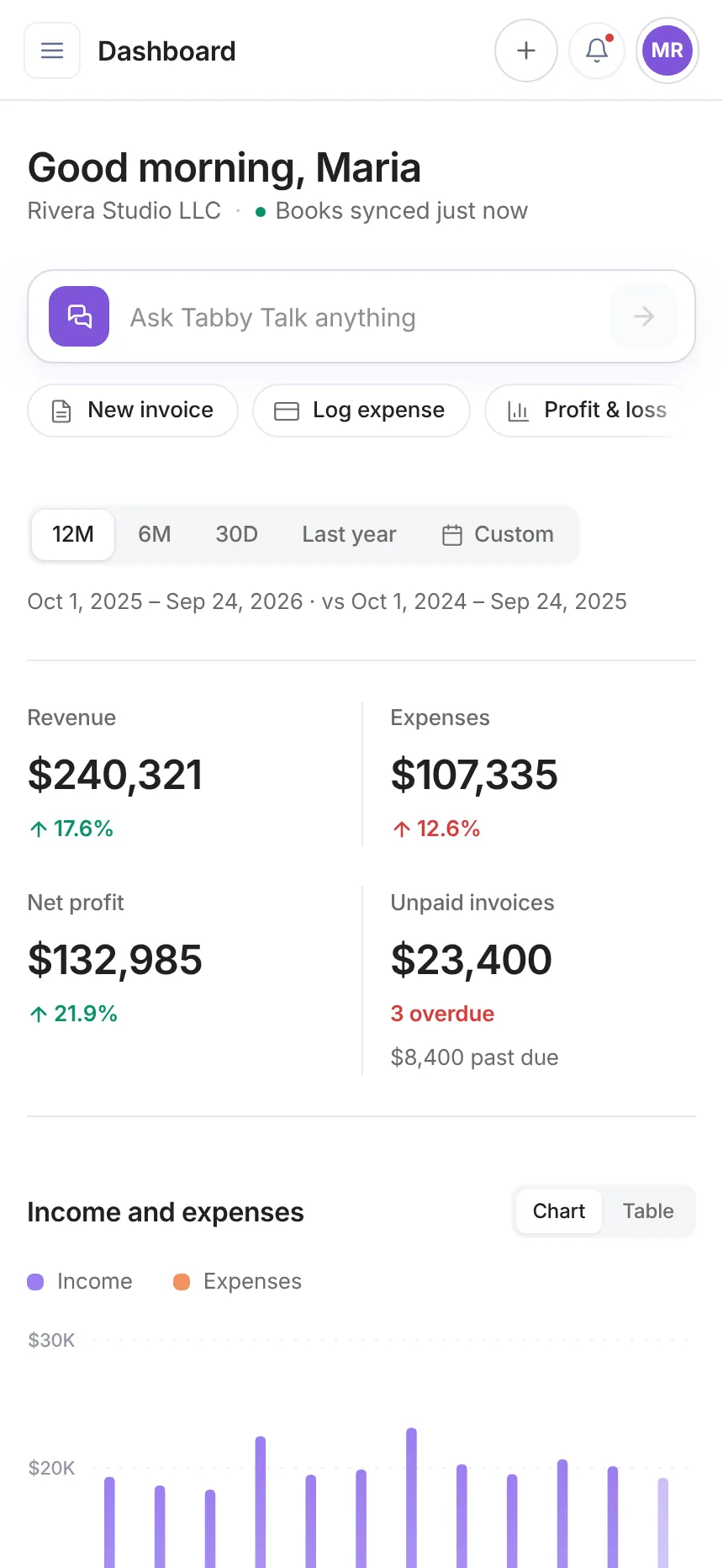Switch to Chart view
The width and height of the screenshot is (723, 1568).
coord(559,1211)
